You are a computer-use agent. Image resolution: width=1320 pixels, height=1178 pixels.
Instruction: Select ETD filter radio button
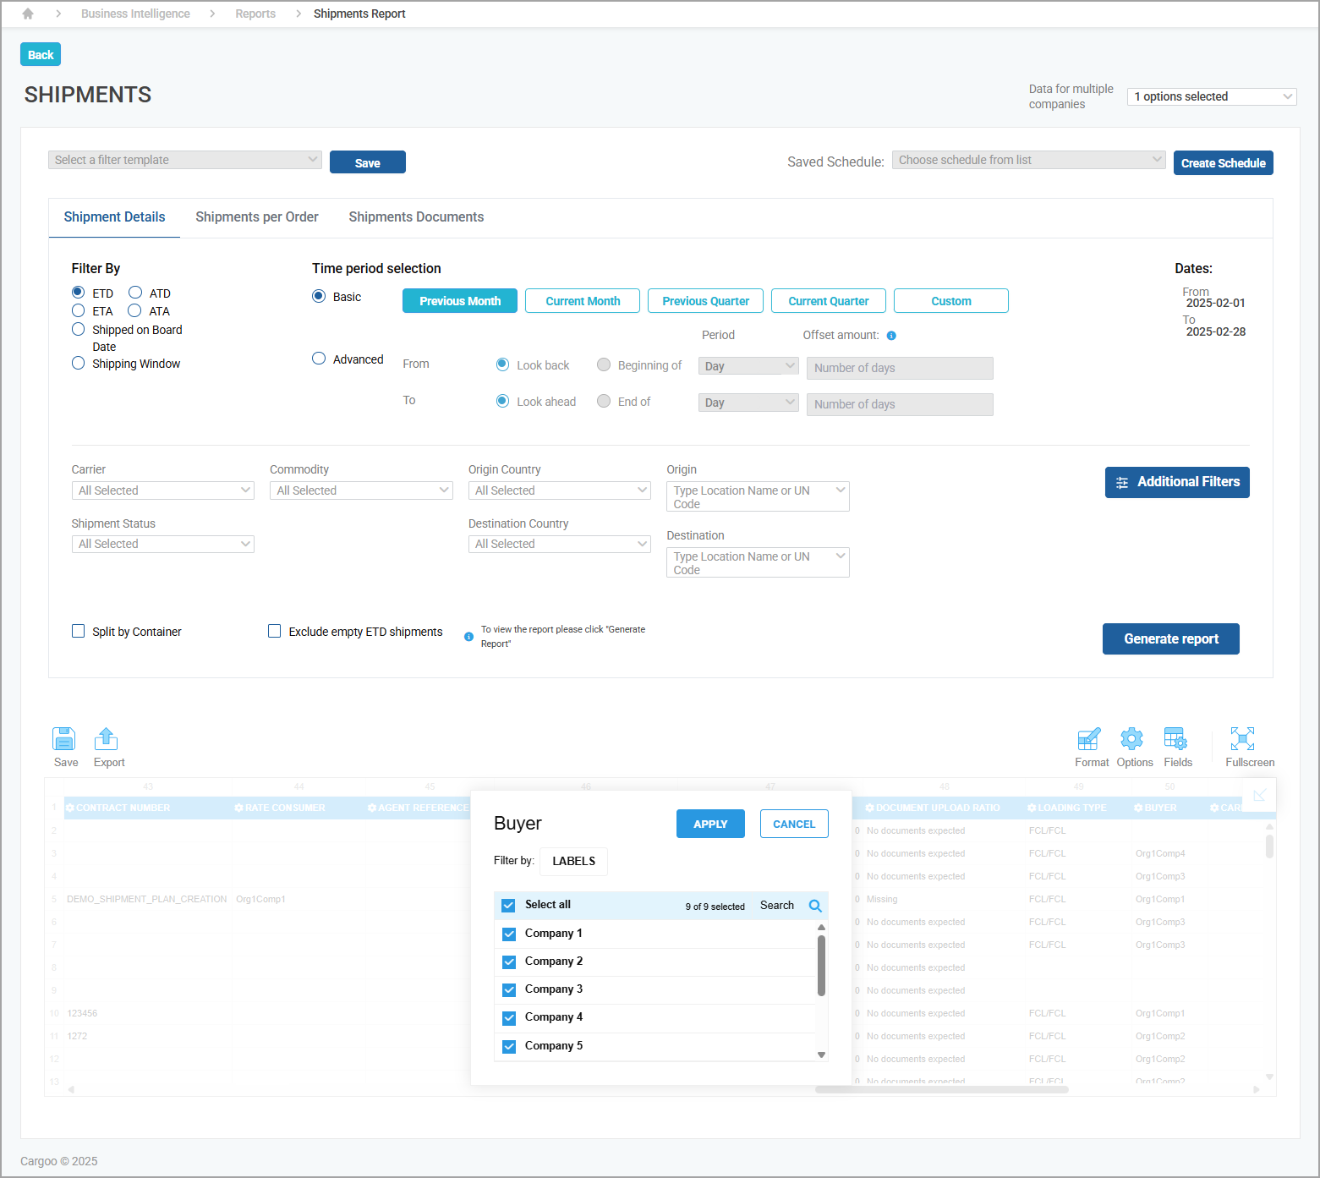tap(79, 293)
